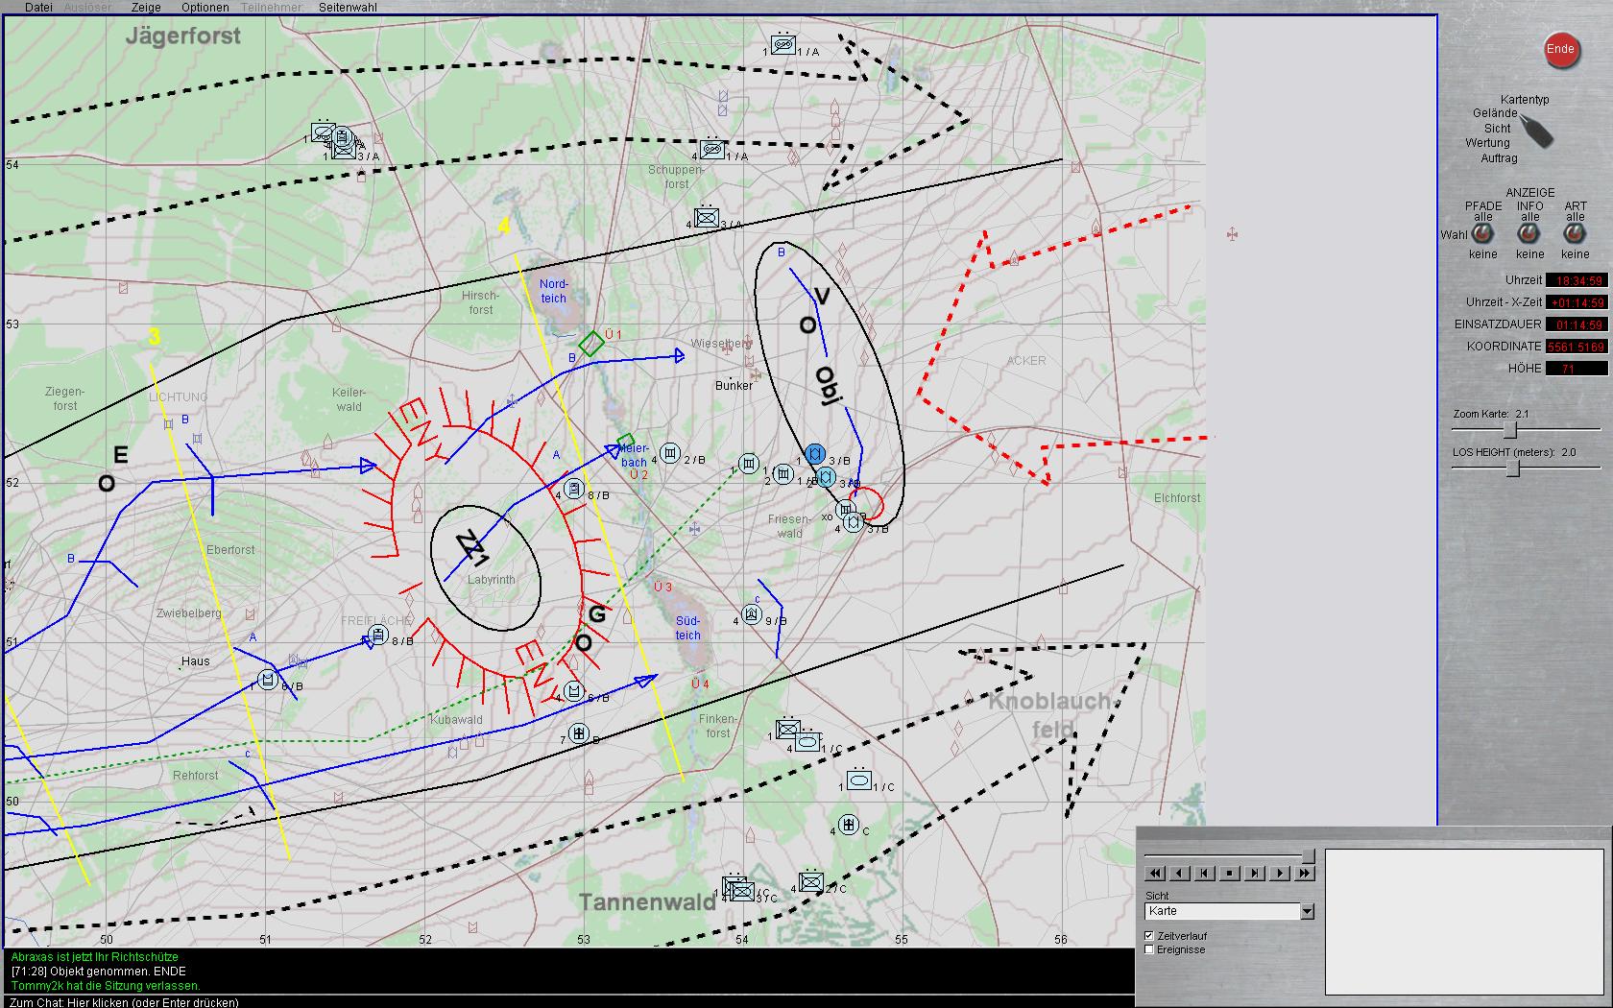Open the Datei menu
The height and width of the screenshot is (1008, 1613).
coord(38,8)
